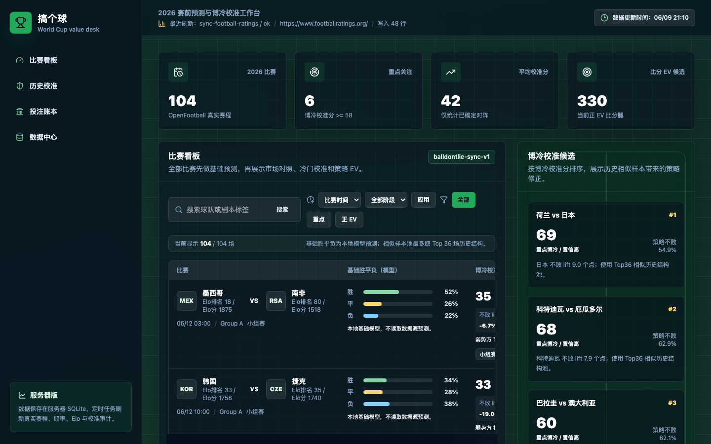The height and width of the screenshot is (444, 711).
Task: Open the 全部阶段 stage dropdown
Action: (386, 200)
